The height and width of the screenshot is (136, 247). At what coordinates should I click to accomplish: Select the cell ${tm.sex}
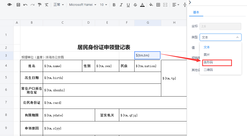tap(107, 66)
